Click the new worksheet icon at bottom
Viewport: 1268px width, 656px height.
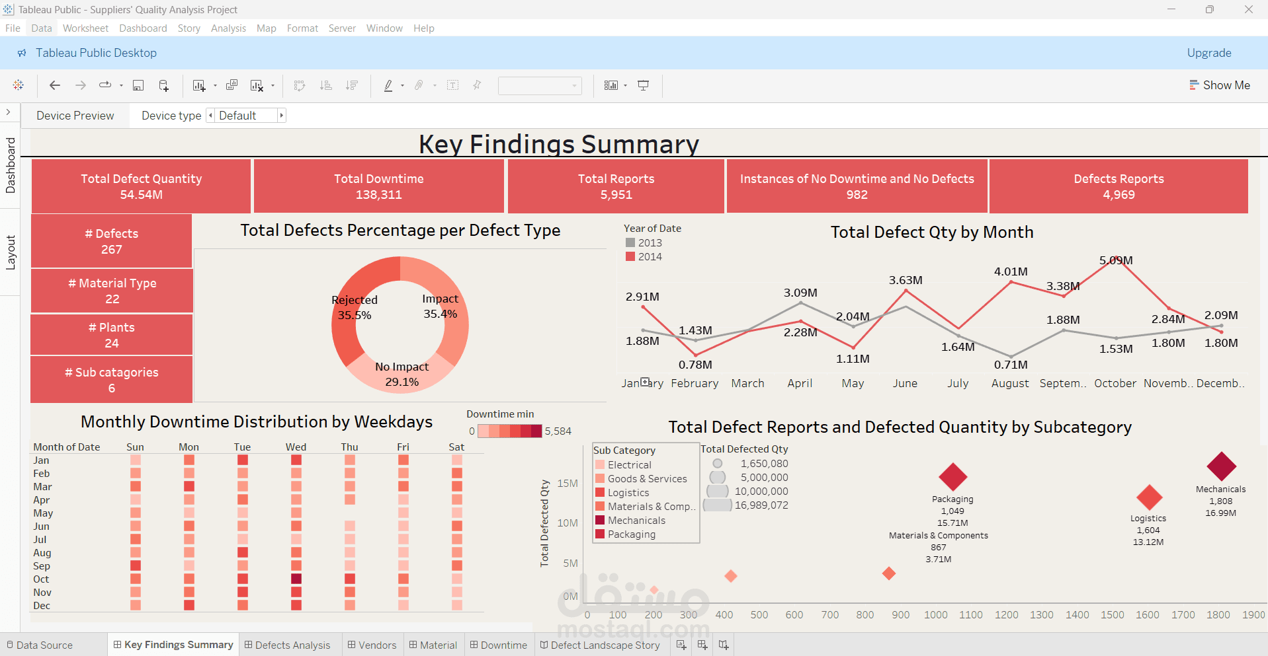tap(681, 645)
